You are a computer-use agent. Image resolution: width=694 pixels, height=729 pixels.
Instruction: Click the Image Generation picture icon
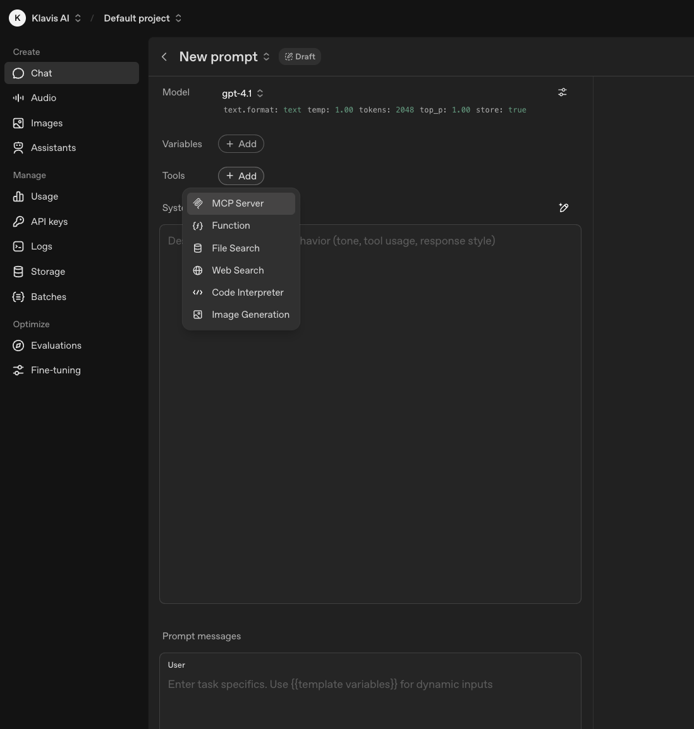[198, 315]
